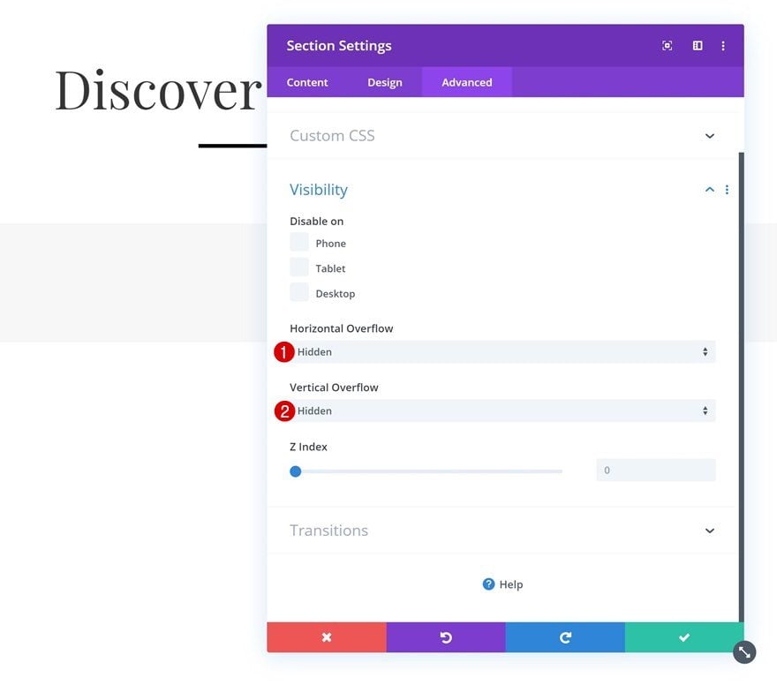This screenshot has height=685, width=777.
Task: Expand the Custom CSS section
Action: click(502, 136)
